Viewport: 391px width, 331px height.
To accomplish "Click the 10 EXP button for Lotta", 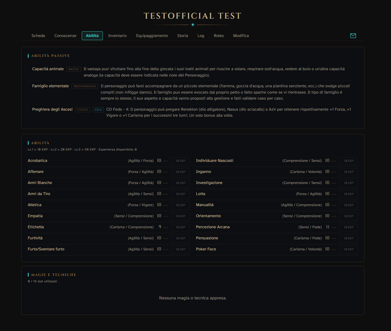I will point(349,194).
